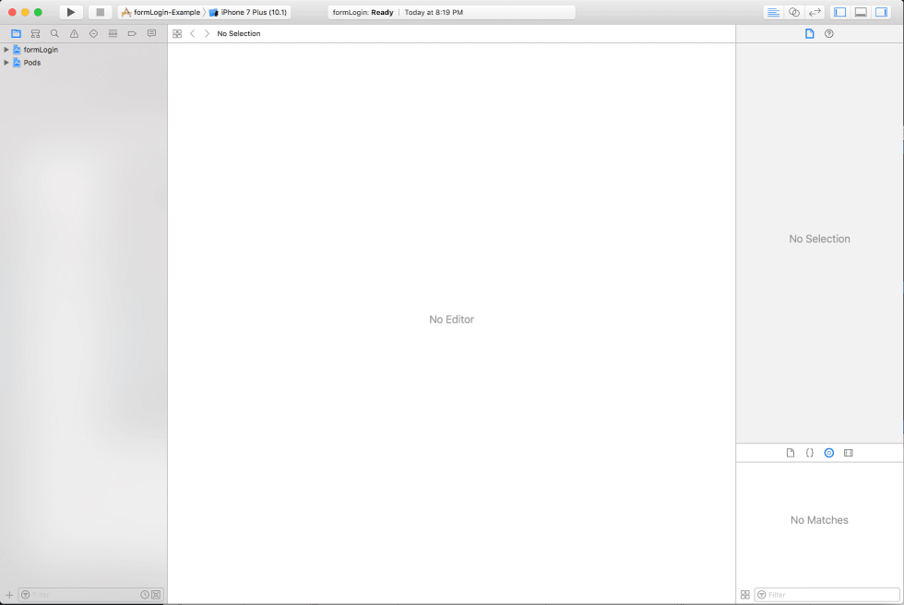This screenshot has width=904, height=605.
Task: Open the iPhone 7 Plus destination menu
Action: pos(249,12)
